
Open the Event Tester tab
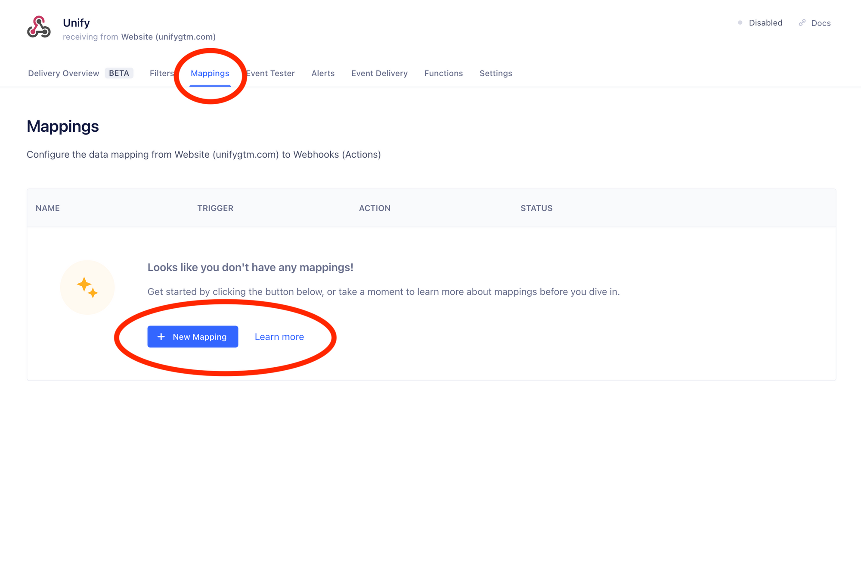pos(271,73)
